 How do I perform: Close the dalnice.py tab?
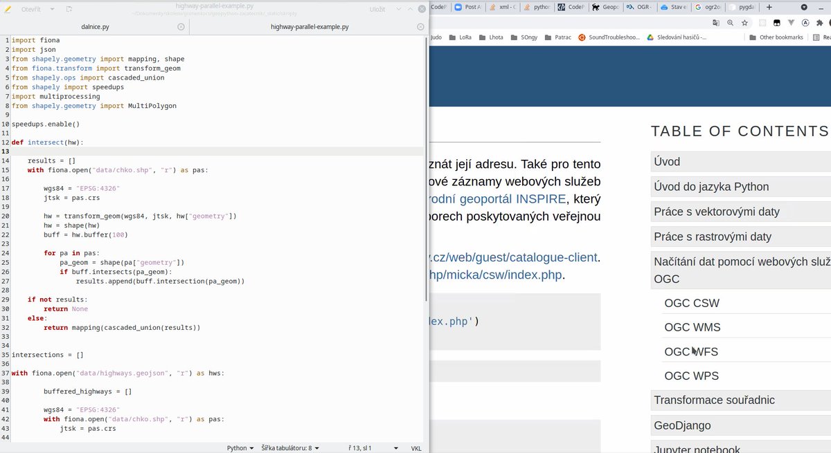[181, 26]
